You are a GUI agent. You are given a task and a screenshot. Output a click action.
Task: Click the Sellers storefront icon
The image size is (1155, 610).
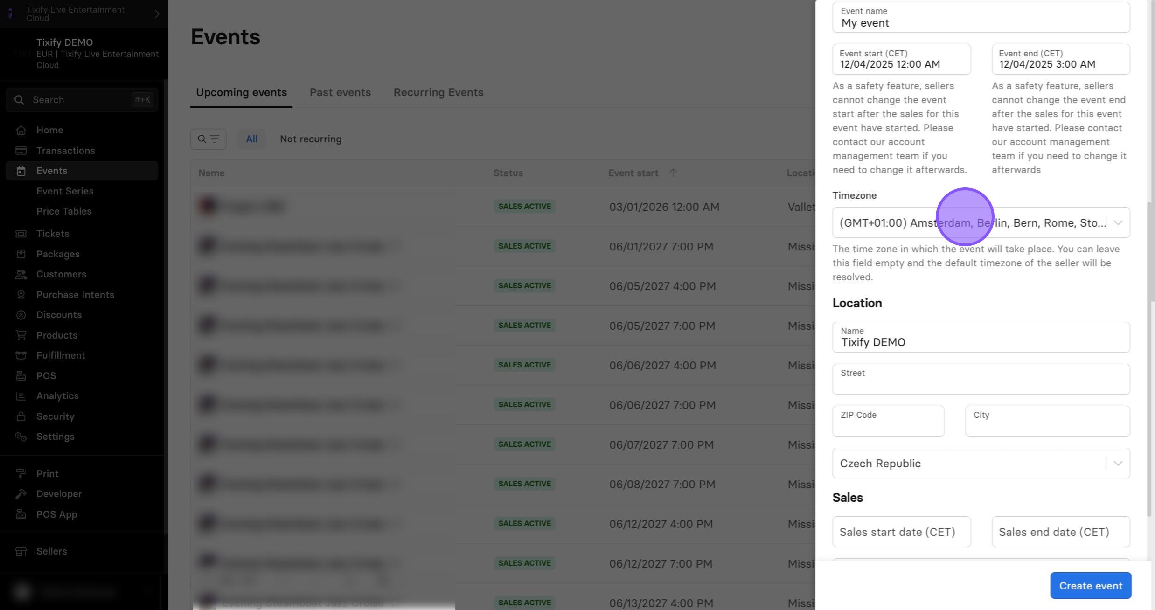(x=21, y=551)
